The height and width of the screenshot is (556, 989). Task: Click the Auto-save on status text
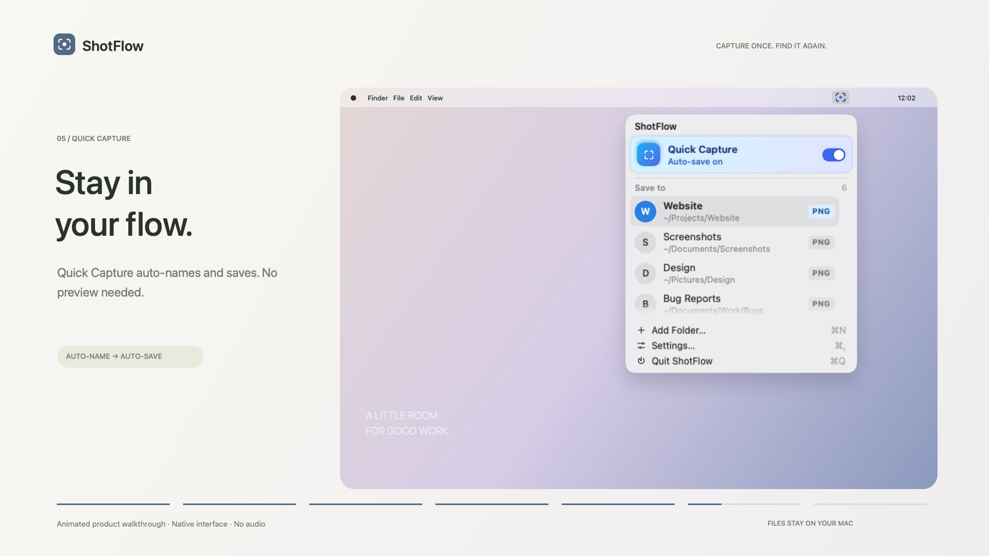695,162
